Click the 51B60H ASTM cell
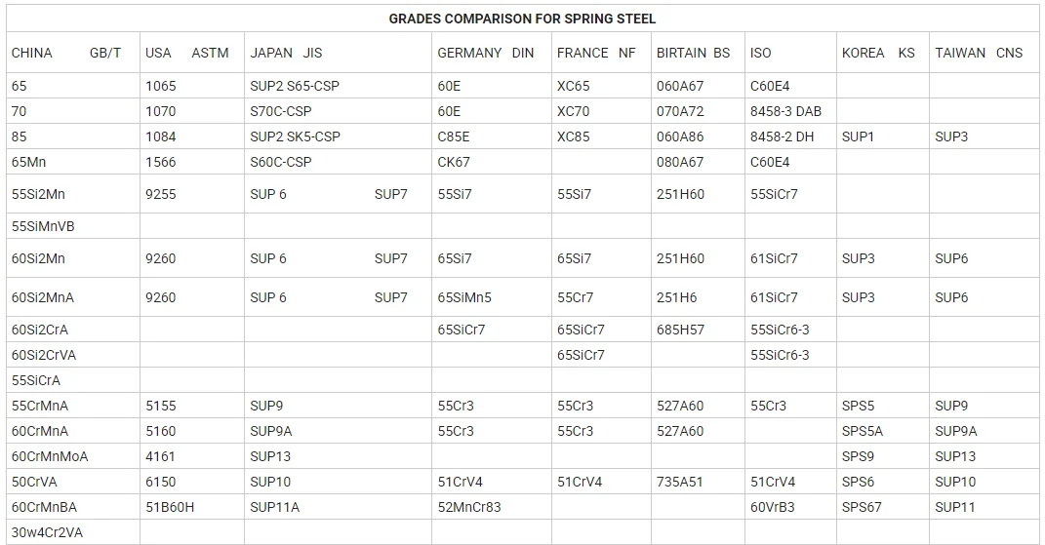The width and height of the screenshot is (1045, 545). (x=192, y=507)
